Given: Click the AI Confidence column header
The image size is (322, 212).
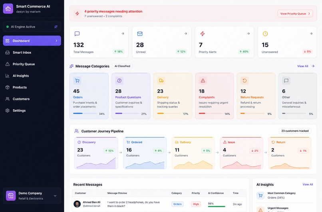Looking at the screenshot, I should pos(216,193).
